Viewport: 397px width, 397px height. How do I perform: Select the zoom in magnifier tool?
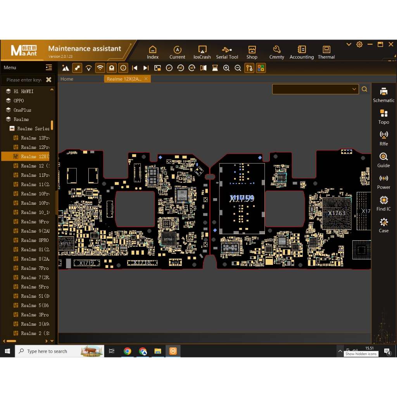click(x=226, y=67)
